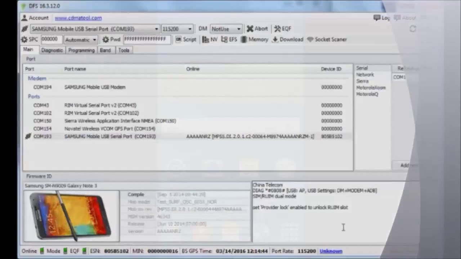The height and width of the screenshot is (259, 461).
Task: Open the 115200 baud rate dropdown
Action: [x=177, y=29]
